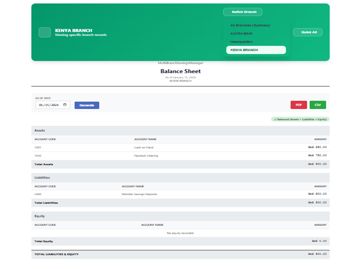
Task: Click the Balanced status badge
Action: [x=300, y=119]
